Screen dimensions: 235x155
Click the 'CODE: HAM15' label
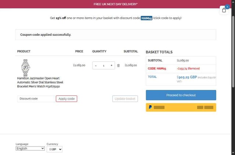point(157,69)
